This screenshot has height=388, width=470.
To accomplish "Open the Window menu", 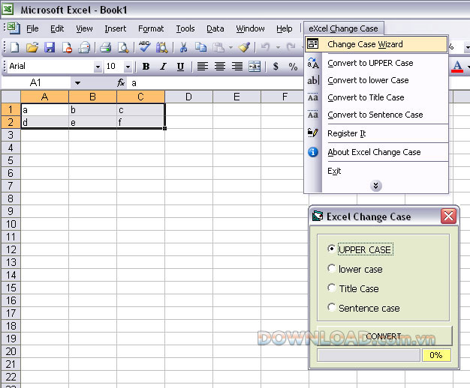I will (250, 28).
